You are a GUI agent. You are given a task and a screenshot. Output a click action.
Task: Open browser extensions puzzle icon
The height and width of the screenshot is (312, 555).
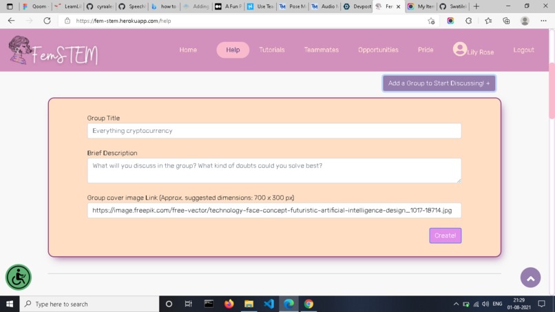point(469,21)
